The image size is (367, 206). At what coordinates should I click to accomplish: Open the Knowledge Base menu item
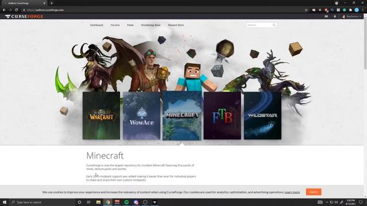coord(151,25)
